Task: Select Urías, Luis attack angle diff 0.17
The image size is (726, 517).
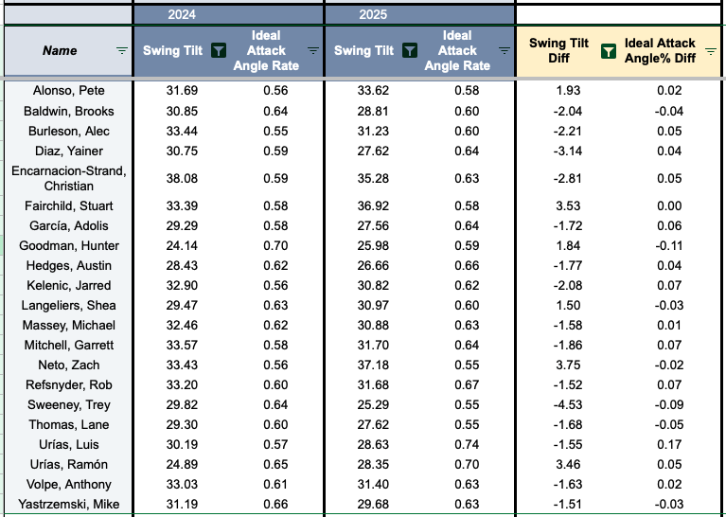Action: pyautogui.click(x=669, y=445)
